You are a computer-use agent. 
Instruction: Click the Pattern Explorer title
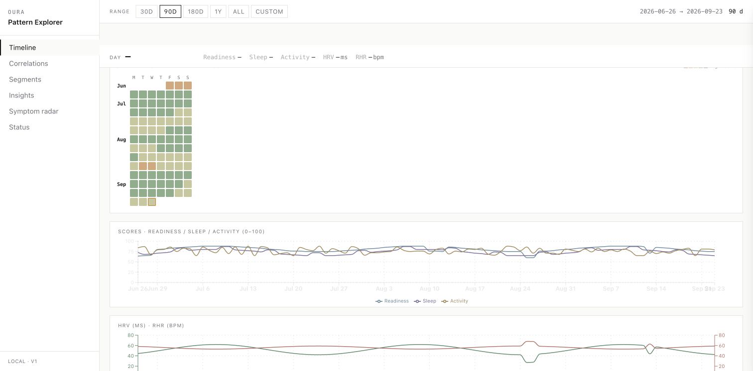[x=35, y=22]
